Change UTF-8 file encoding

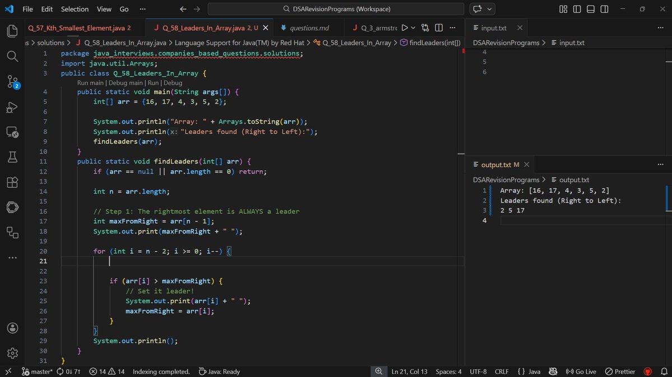478,371
